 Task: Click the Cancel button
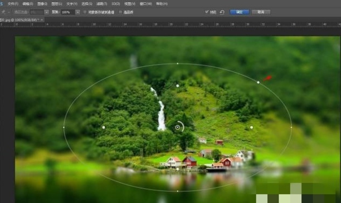point(261,12)
